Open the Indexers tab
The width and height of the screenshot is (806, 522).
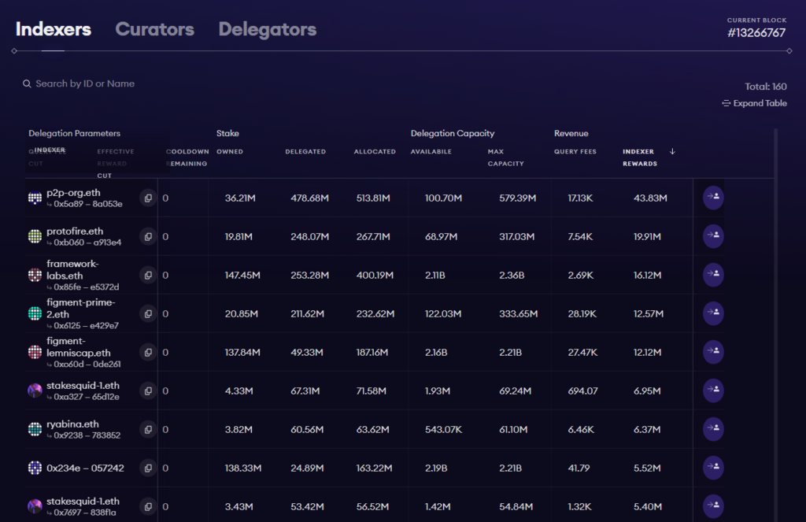tap(54, 30)
